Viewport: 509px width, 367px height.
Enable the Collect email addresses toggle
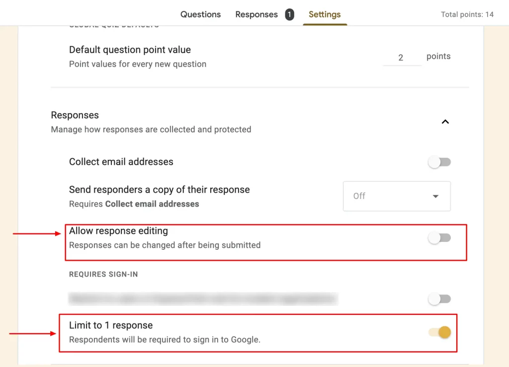439,161
